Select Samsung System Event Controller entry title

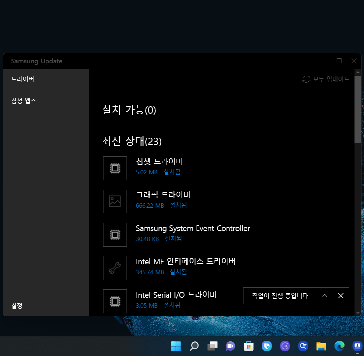click(193, 228)
